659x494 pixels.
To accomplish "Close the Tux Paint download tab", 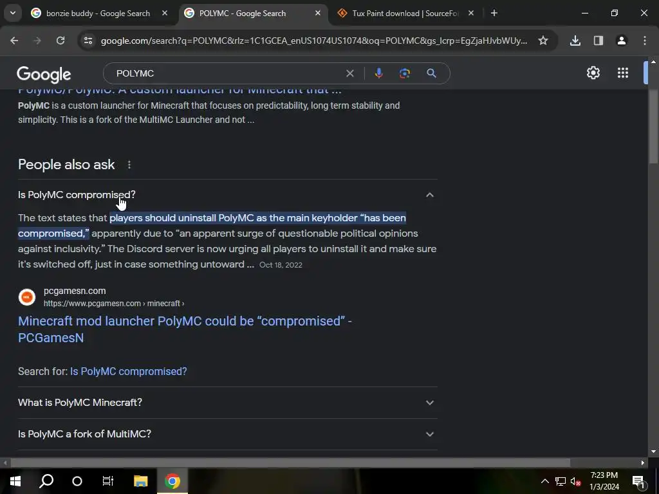I will pyautogui.click(x=470, y=14).
